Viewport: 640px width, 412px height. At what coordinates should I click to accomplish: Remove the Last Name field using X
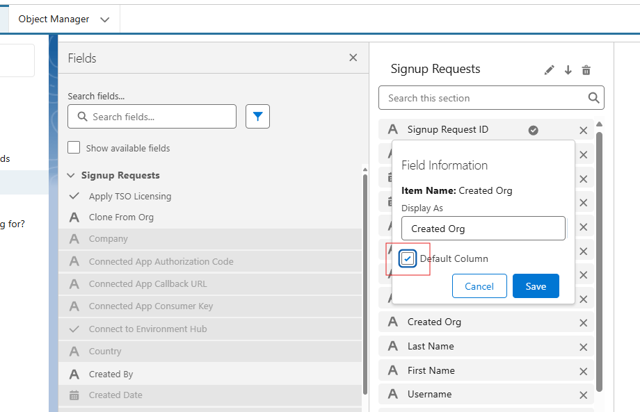click(583, 347)
